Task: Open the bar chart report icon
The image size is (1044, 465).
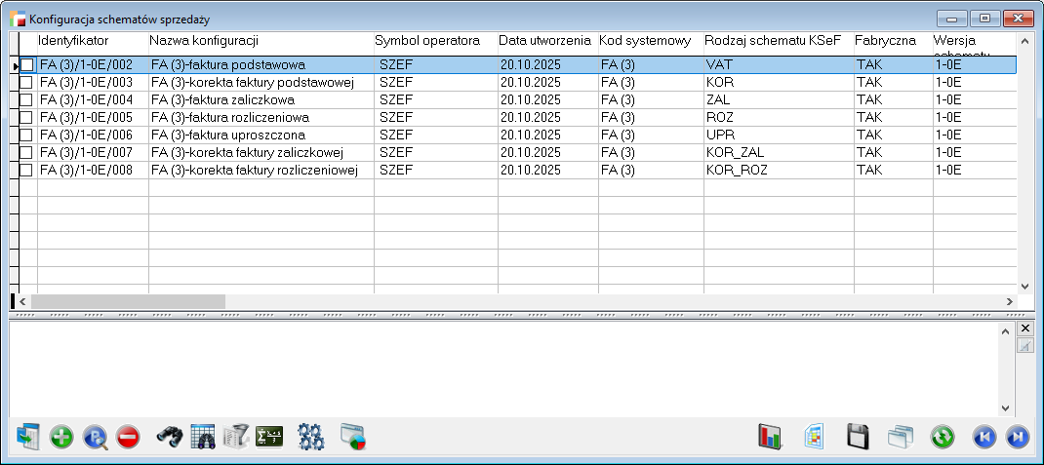Action: coord(771,437)
